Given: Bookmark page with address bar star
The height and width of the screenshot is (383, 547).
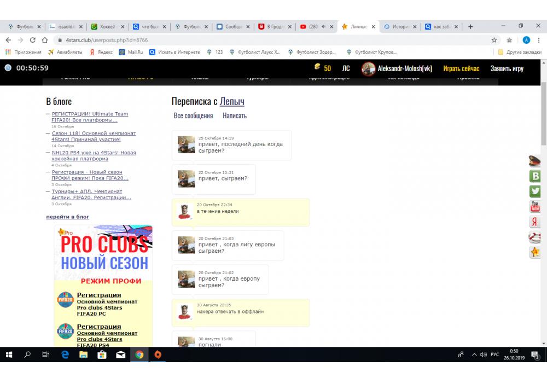Looking at the screenshot, I should tap(494, 40).
